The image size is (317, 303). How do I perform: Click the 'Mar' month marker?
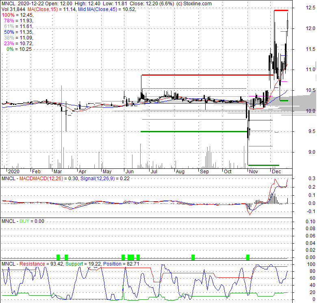point(58,172)
